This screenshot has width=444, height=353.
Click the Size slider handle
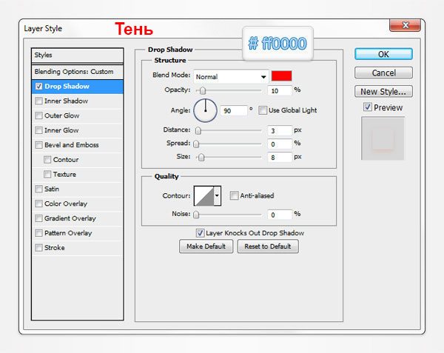coord(201,158)
